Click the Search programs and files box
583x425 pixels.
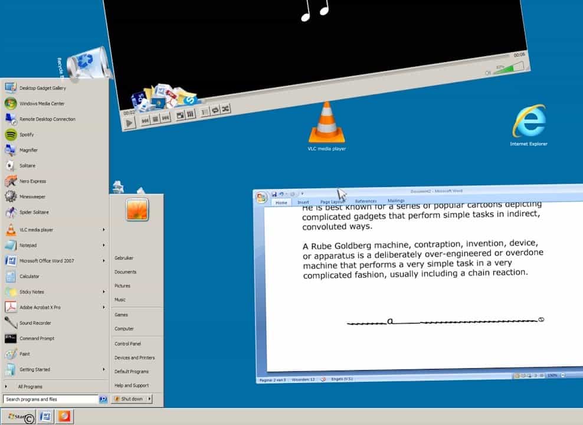51,400
